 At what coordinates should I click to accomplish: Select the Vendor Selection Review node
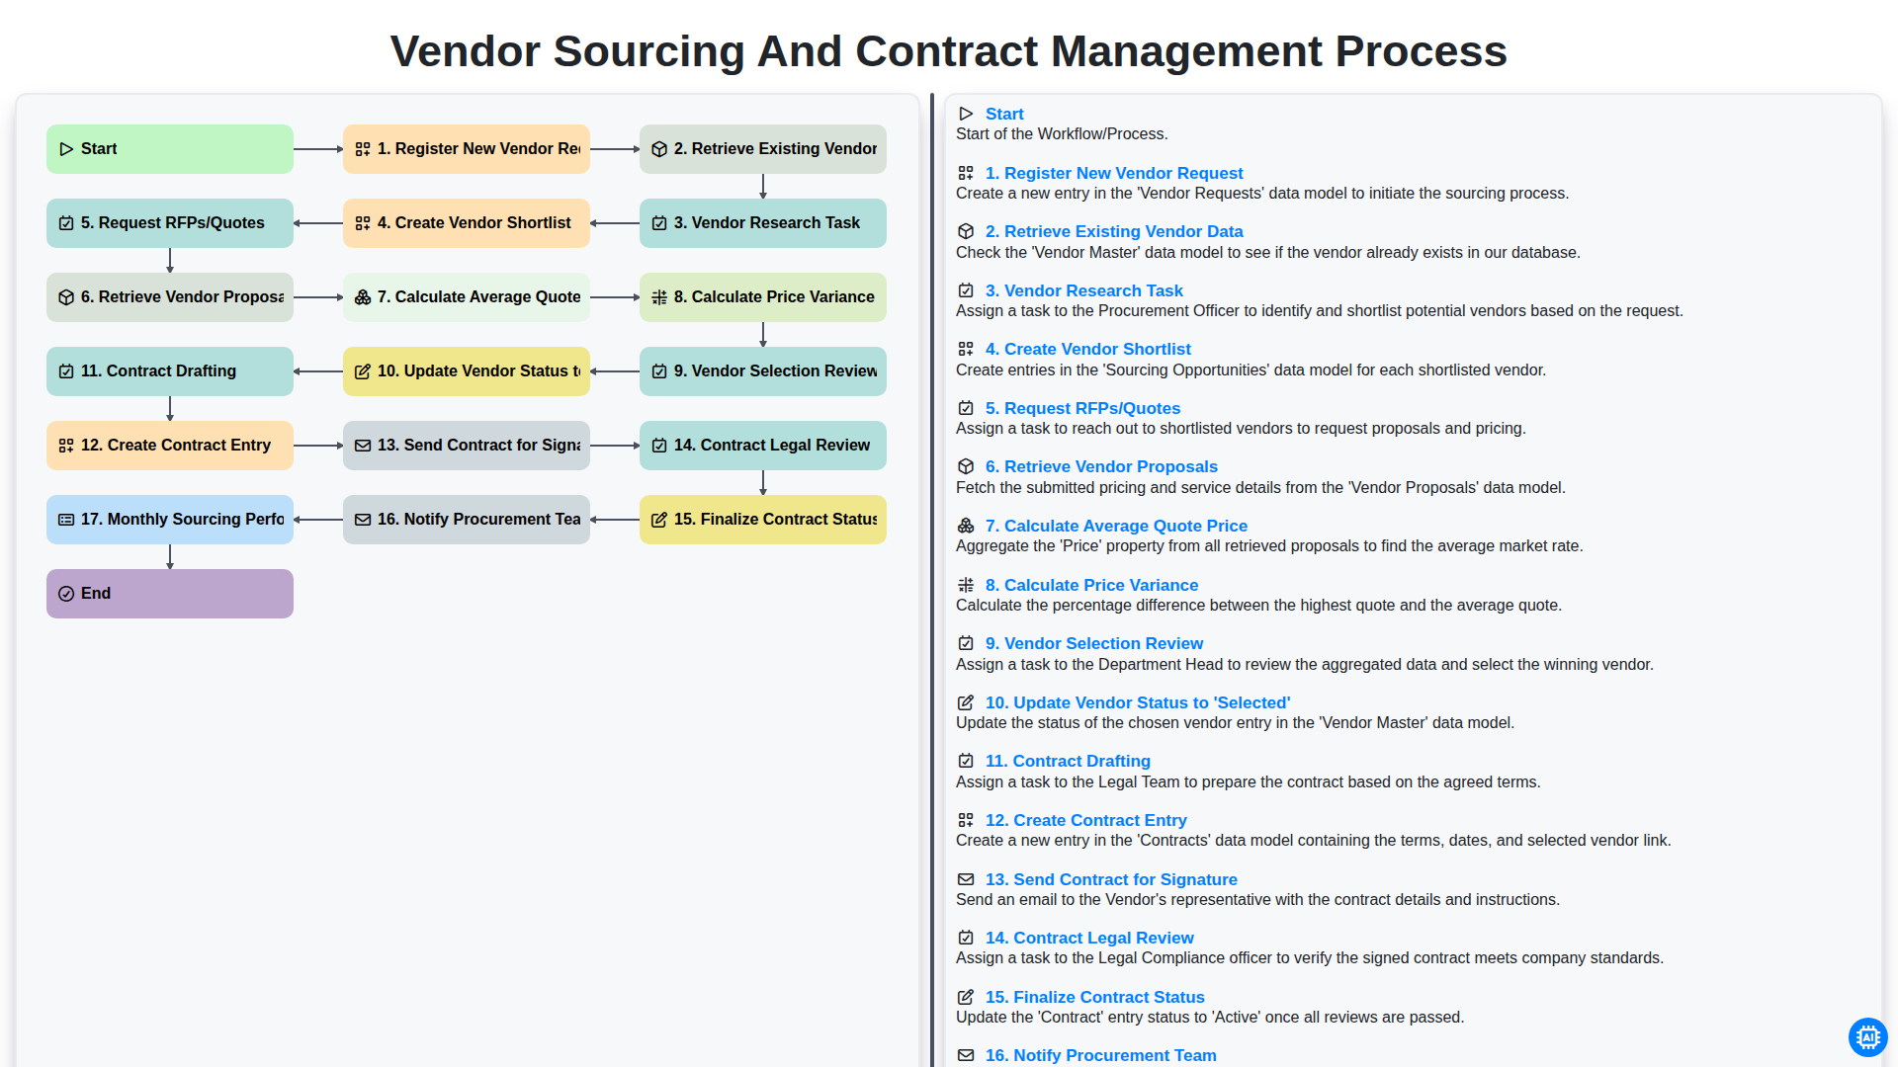point(763,371)
